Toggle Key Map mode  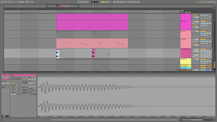(x=203, y=2)
